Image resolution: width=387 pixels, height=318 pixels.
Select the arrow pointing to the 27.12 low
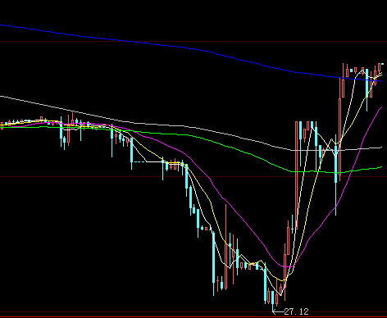(278, 311)
